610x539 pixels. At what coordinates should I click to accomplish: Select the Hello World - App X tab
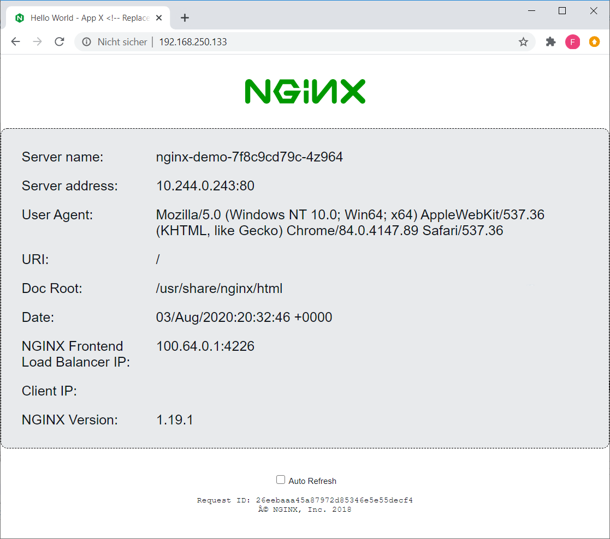(x=88, y=18)
